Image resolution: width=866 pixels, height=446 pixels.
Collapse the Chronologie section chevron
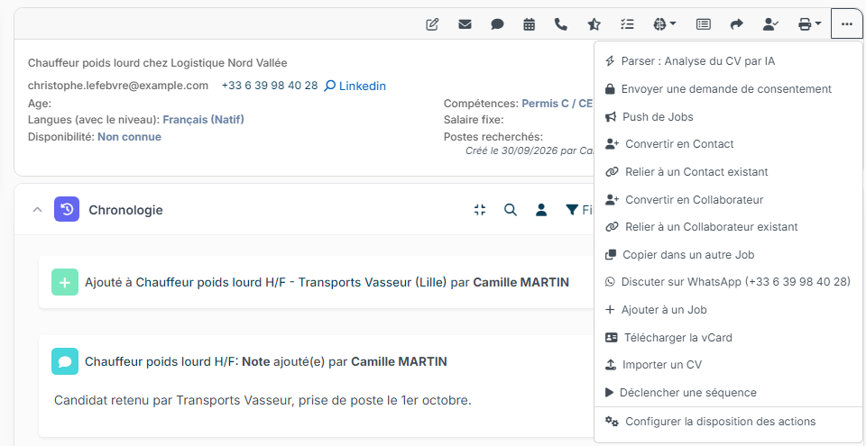37,210
